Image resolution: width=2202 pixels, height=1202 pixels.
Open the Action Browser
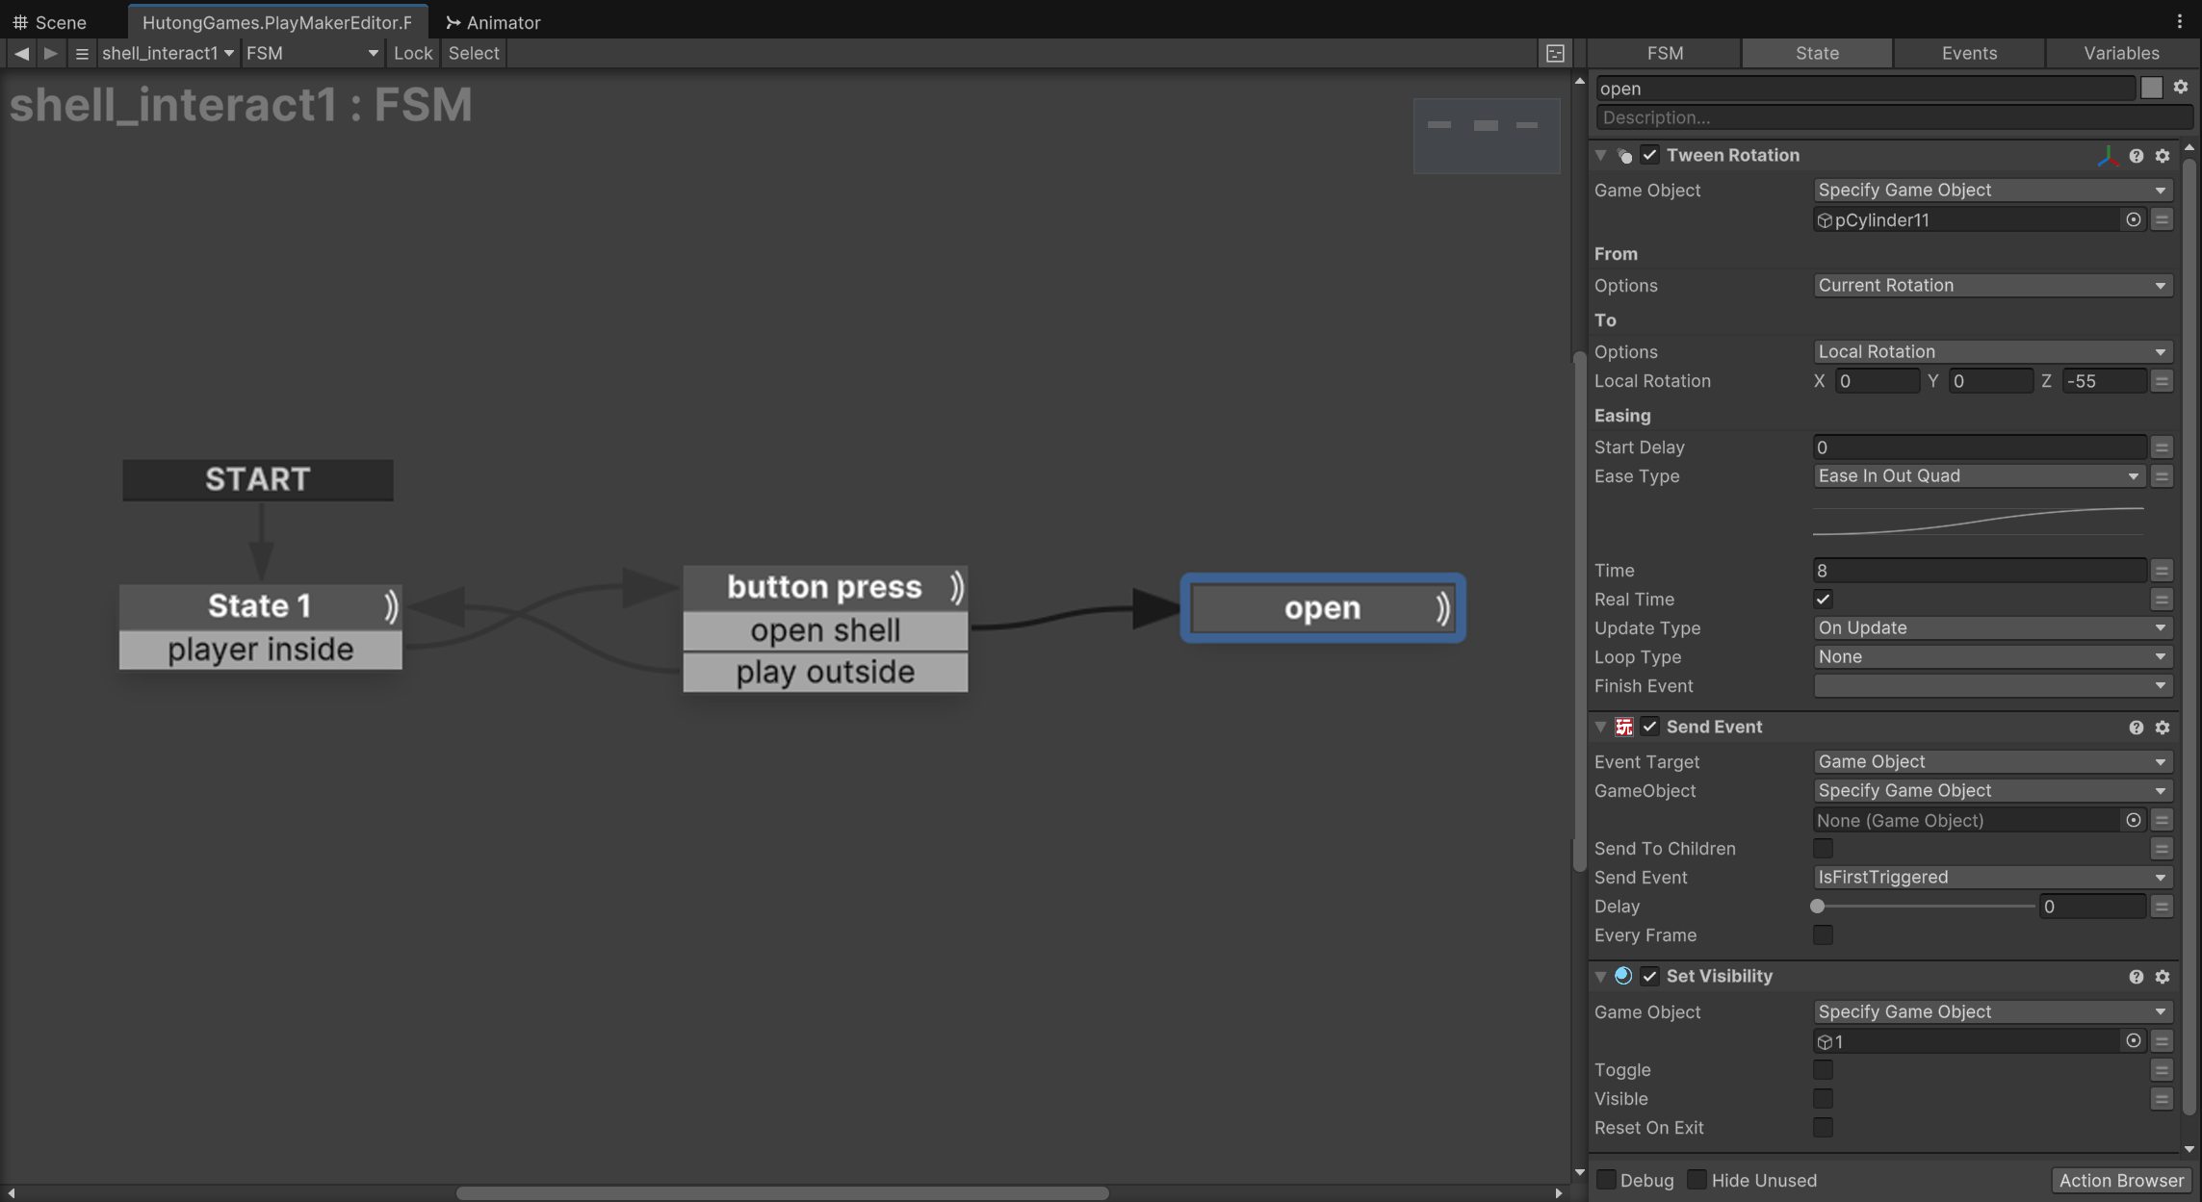pyautogui.click(x=2121, y=1181)
